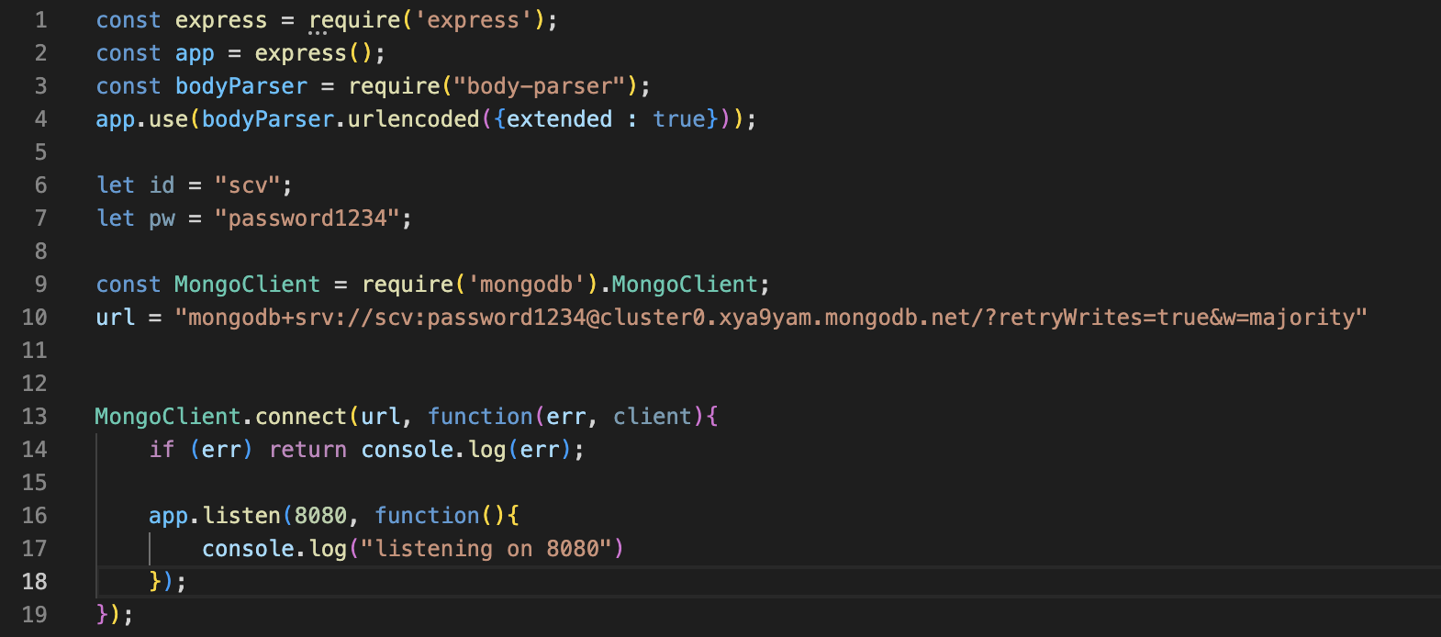The height and width of the screenshot is (637, 1441).
Task: Click line number 13 in the gutter
Action: pos(34,417)
